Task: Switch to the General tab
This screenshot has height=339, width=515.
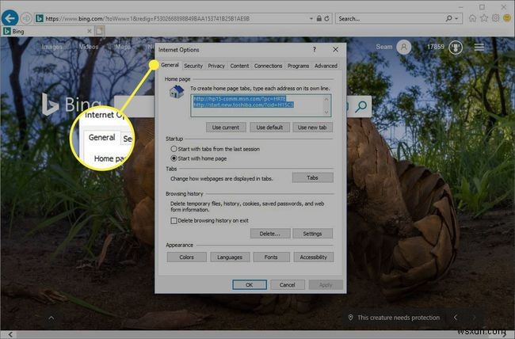Action: [x=170, y=65]
